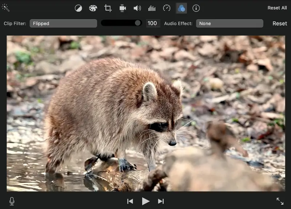Click the filter amount field showing 100

pyautogui.click(x=153, y=23)
